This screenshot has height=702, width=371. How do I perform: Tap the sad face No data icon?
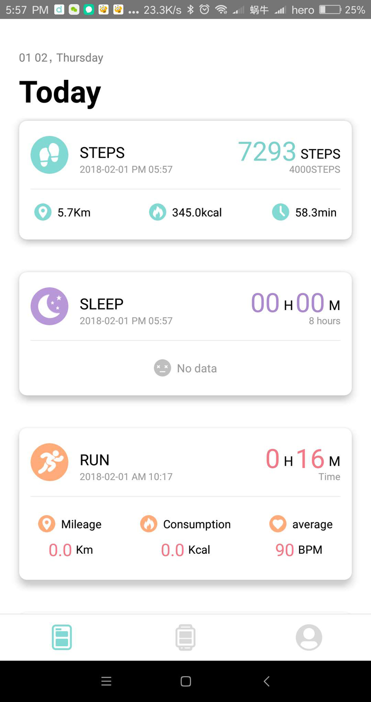click(162, 368)
